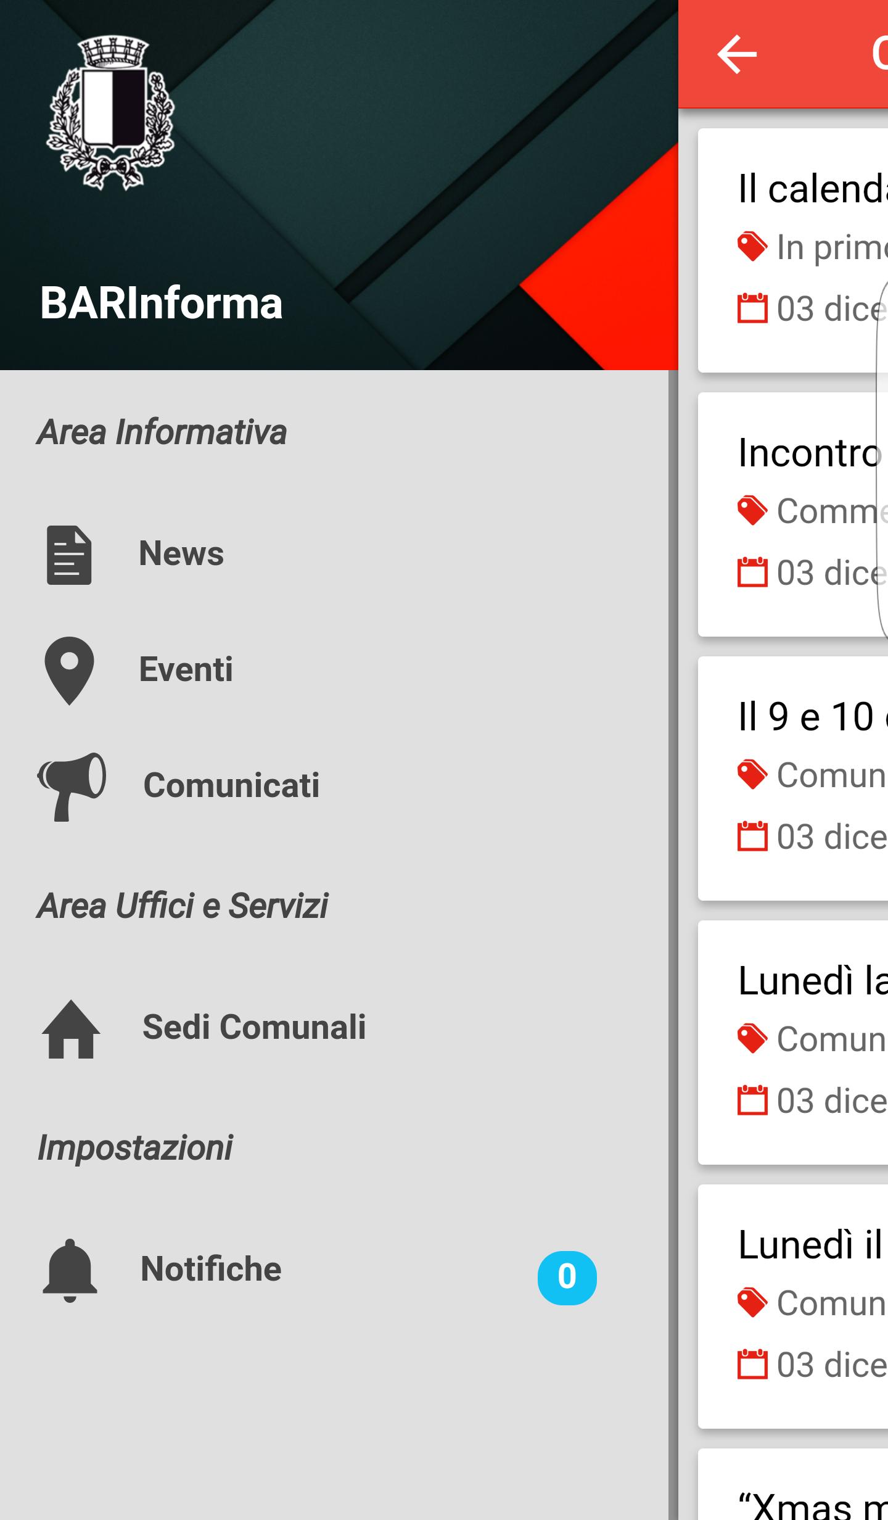
Task: Tap the Notifiche bell icon
Action: (70, 1270)
